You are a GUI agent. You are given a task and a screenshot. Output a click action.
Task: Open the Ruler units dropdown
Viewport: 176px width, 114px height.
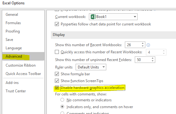point(91,67)
